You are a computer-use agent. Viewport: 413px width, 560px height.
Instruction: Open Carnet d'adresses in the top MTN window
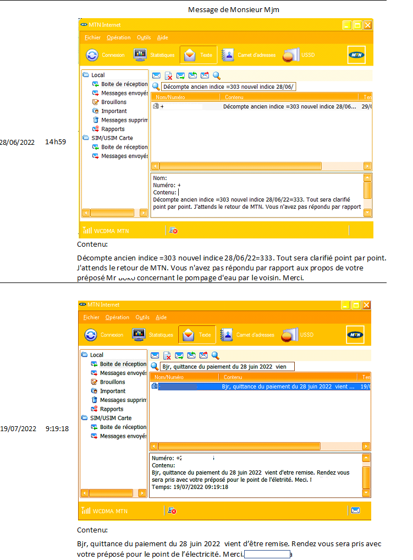(x=227, y=55)
